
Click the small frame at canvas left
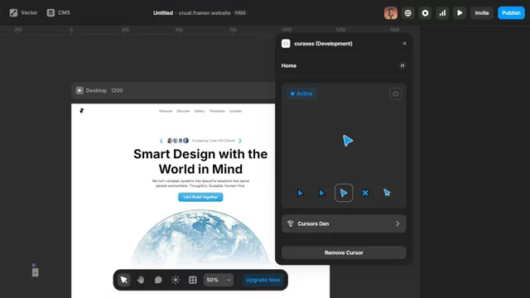(x=35, y=272)
